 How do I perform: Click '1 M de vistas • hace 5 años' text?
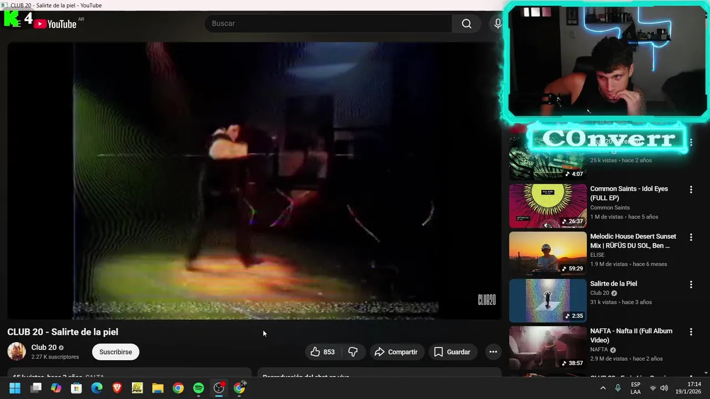[x=624, y=217]
